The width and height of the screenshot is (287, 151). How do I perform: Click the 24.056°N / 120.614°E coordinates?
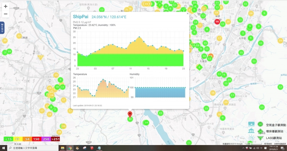tap(109, 17)
